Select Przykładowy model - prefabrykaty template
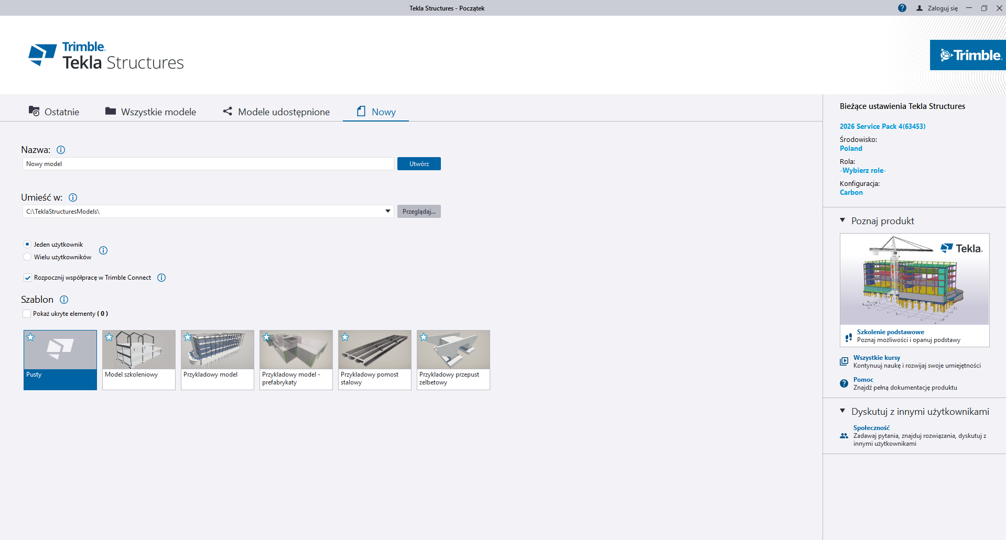Image resolution: width=1006 pixels, height=540 pixels. [x=296, y=360]
